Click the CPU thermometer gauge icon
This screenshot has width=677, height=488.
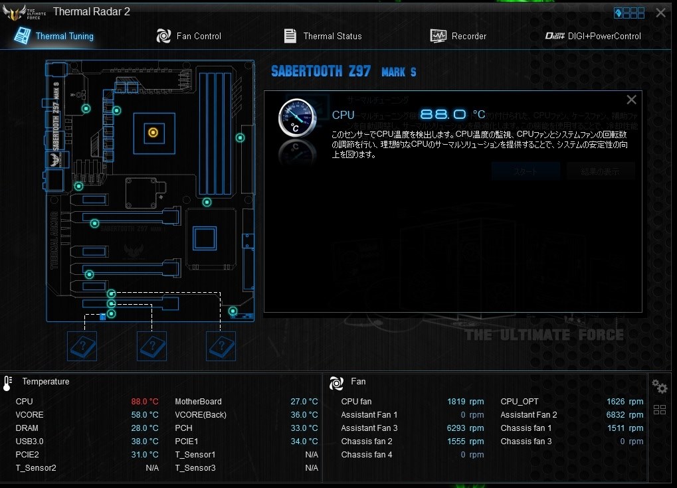coord(298,118)
